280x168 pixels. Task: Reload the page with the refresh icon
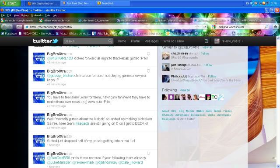pos(205,27)
